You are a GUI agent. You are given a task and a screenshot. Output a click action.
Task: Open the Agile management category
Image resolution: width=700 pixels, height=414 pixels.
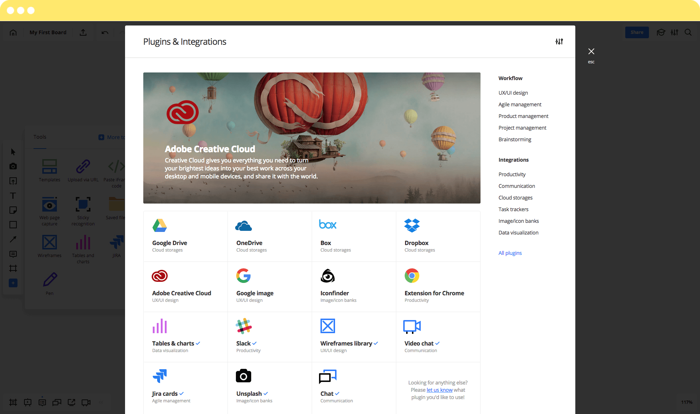tap(520, 105)
